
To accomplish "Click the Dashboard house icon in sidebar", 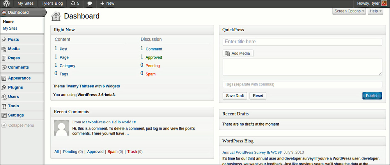I will [x=4, y=12].
